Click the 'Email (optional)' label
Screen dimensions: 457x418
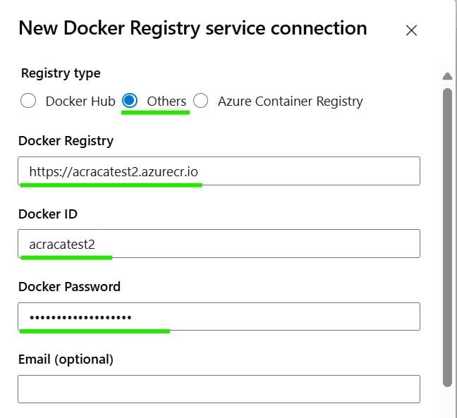pyautogui.click(x=66, y=359)
